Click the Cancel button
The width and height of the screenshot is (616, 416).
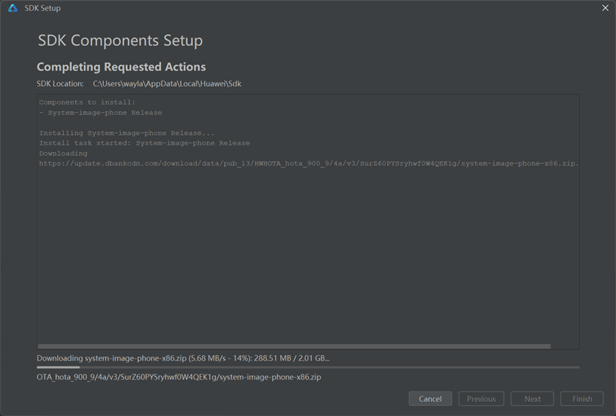click(x=430, y=399)
